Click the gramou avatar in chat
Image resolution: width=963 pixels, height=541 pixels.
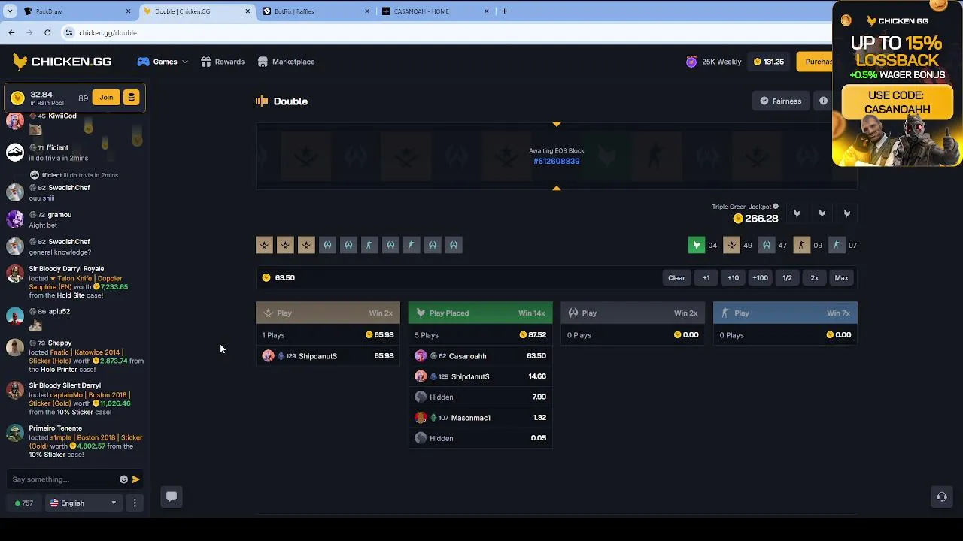(x=14, y=219)
